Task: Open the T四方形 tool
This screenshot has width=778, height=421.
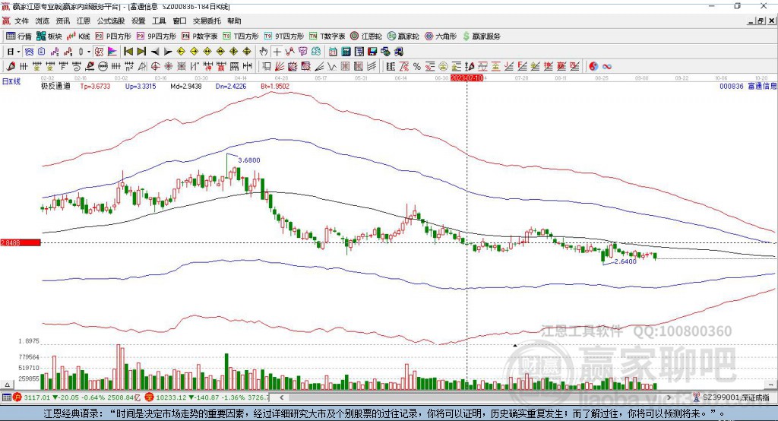Action: tap(241, 36)
